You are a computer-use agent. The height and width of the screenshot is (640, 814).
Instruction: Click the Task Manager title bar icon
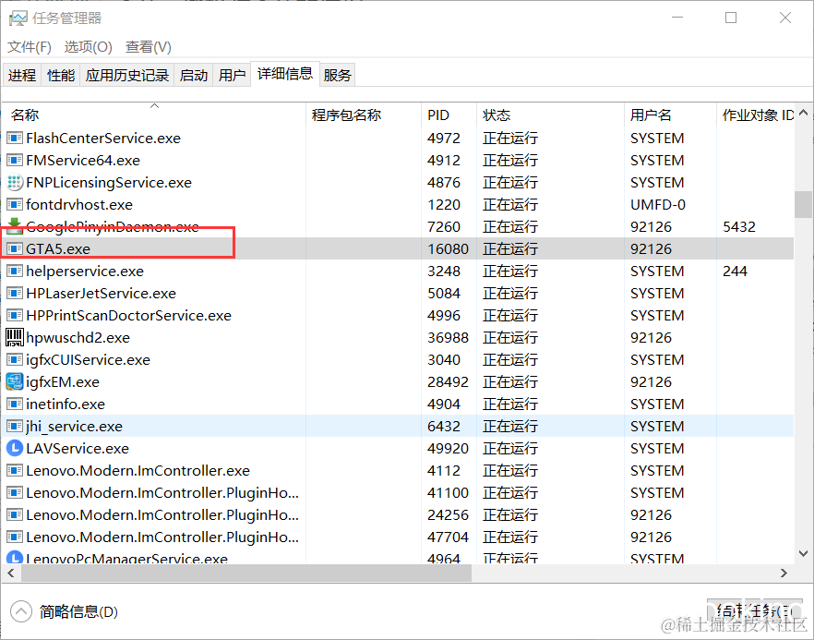[x=18, y=18]
